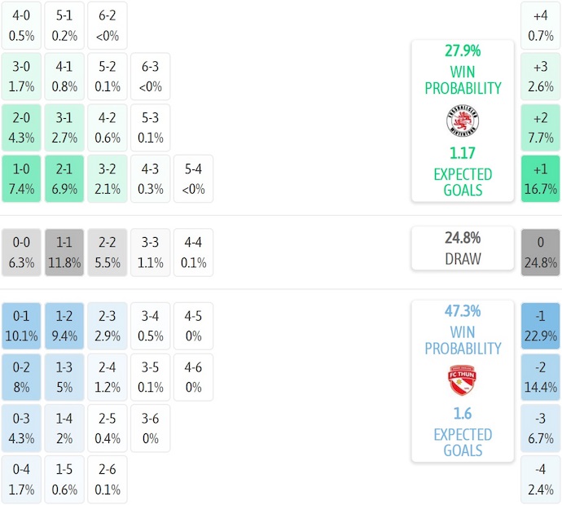Click the 47.3% win probability text

pos(462,311)
